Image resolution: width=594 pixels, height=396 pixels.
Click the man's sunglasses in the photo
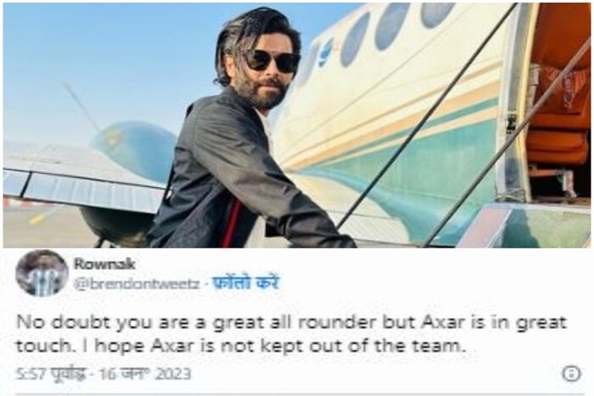272,61
